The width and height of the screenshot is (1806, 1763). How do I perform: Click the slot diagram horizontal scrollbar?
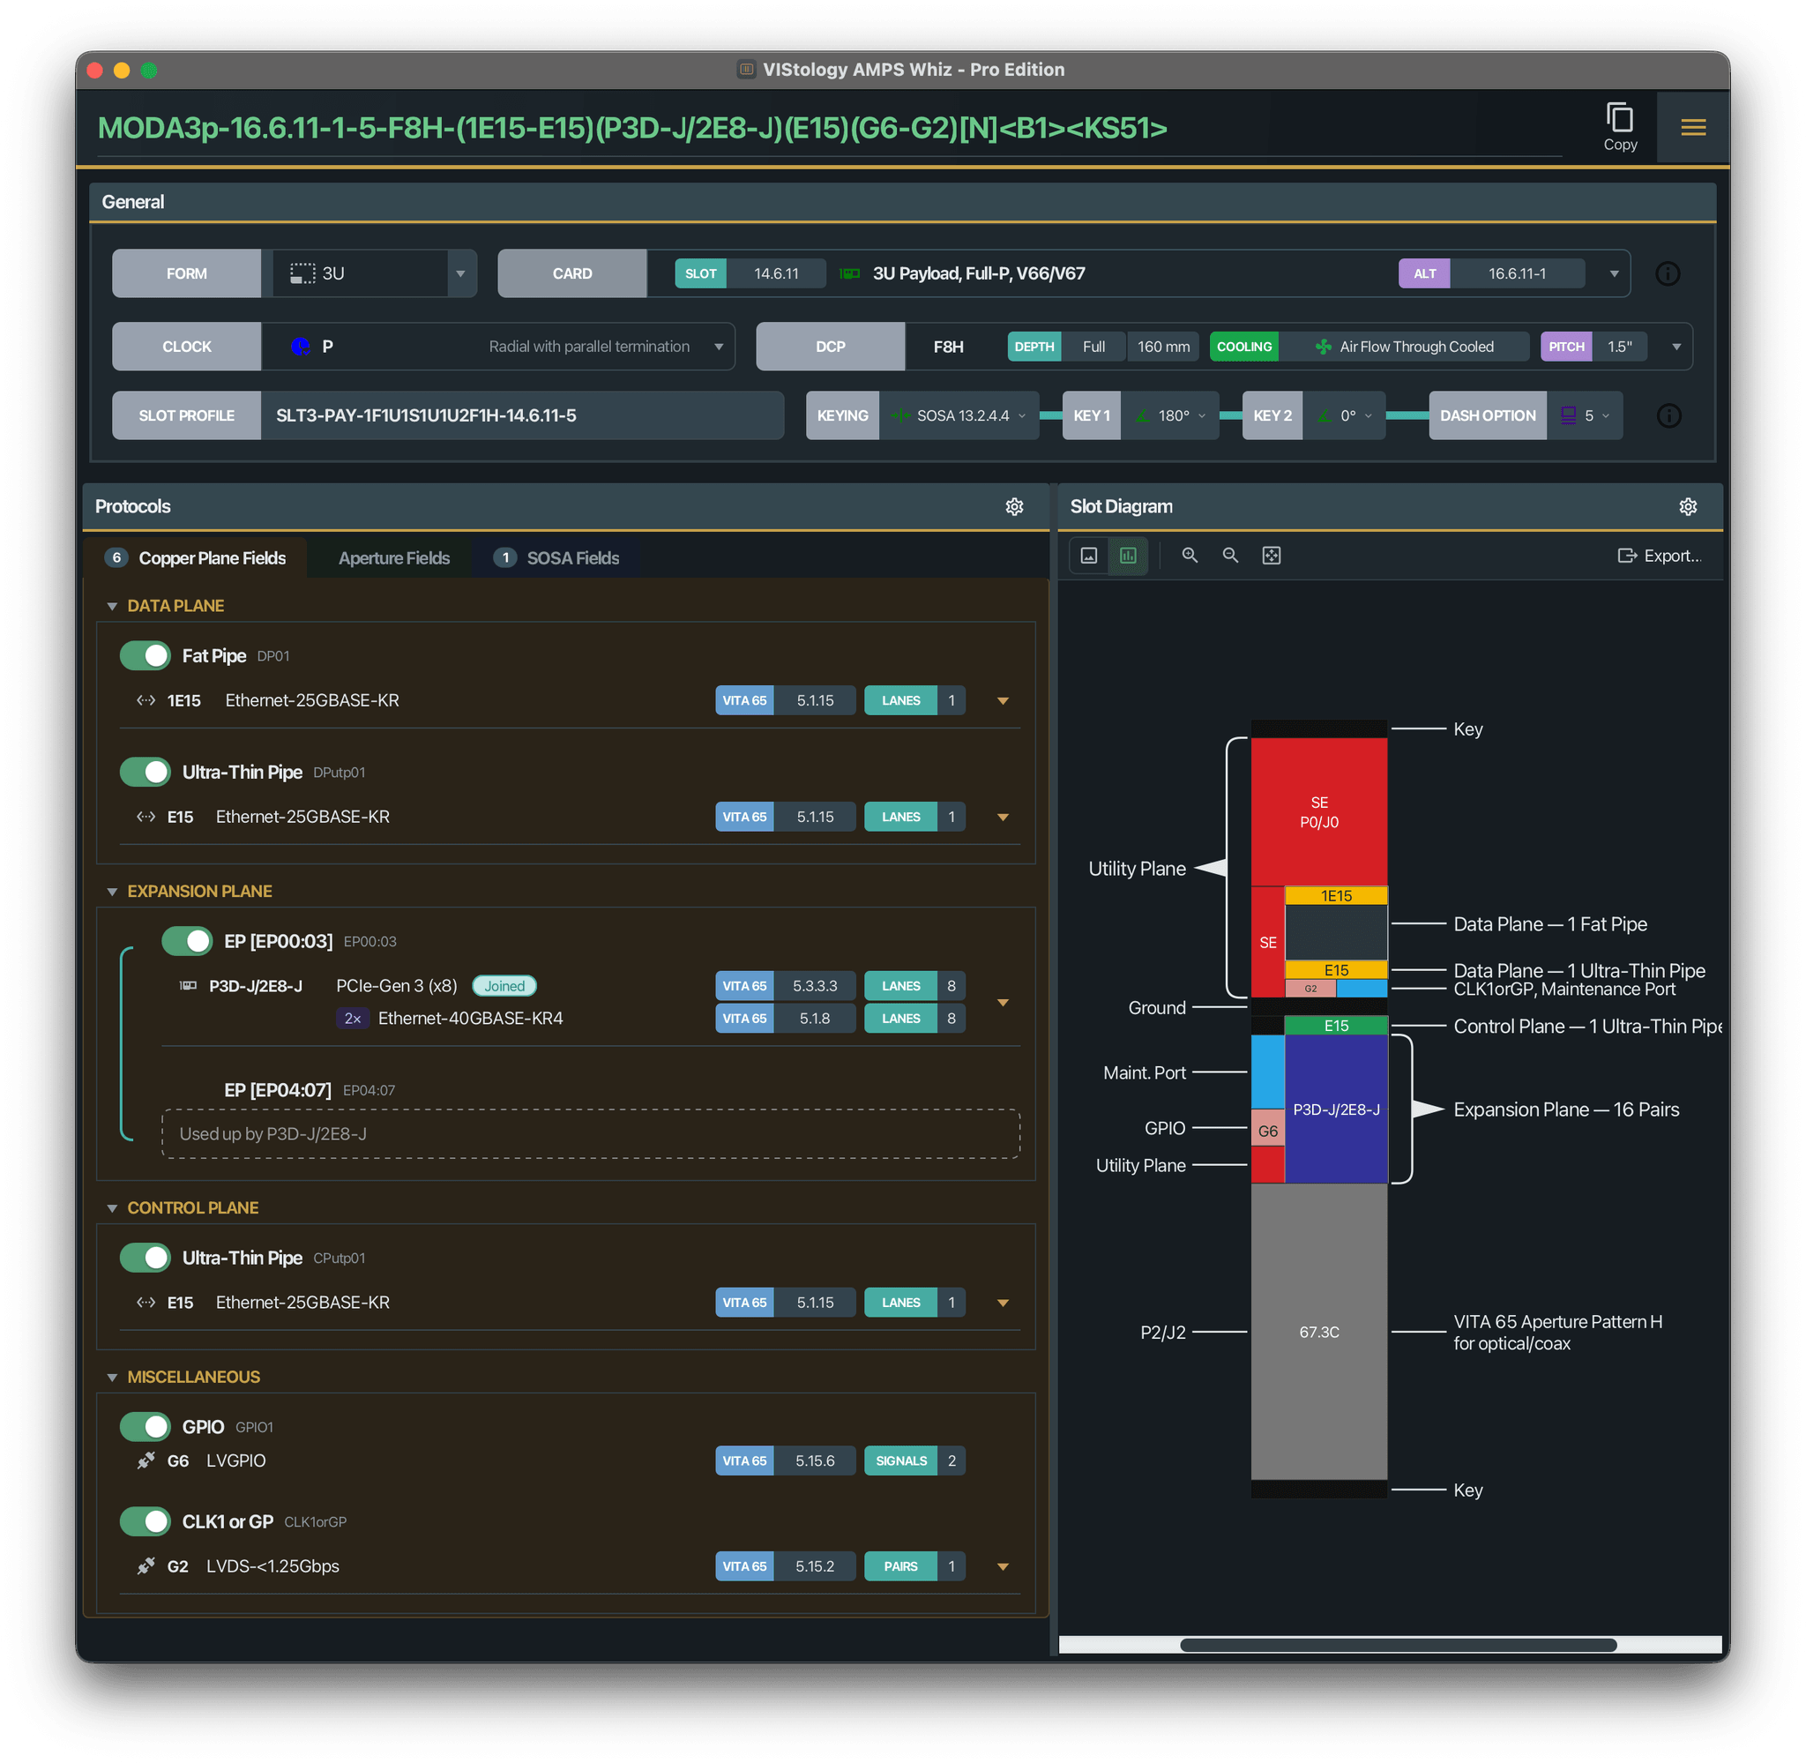[x=1397, y=1645]
